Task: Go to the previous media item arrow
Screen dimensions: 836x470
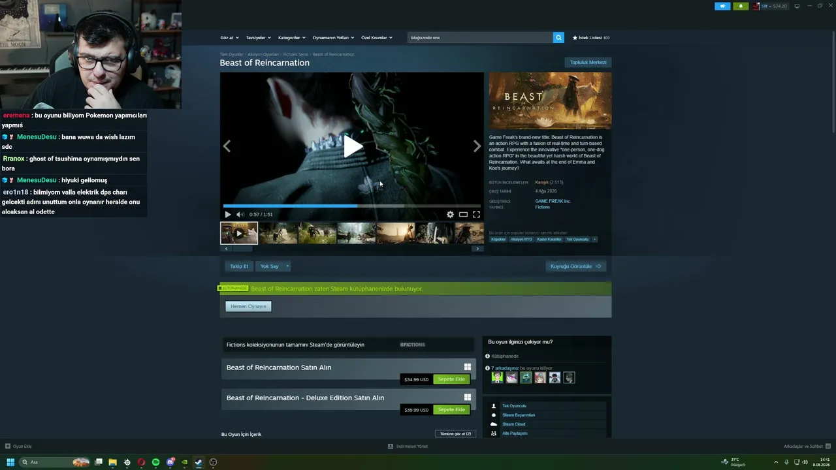Action: pyautogui.click(x=227, y=146)
